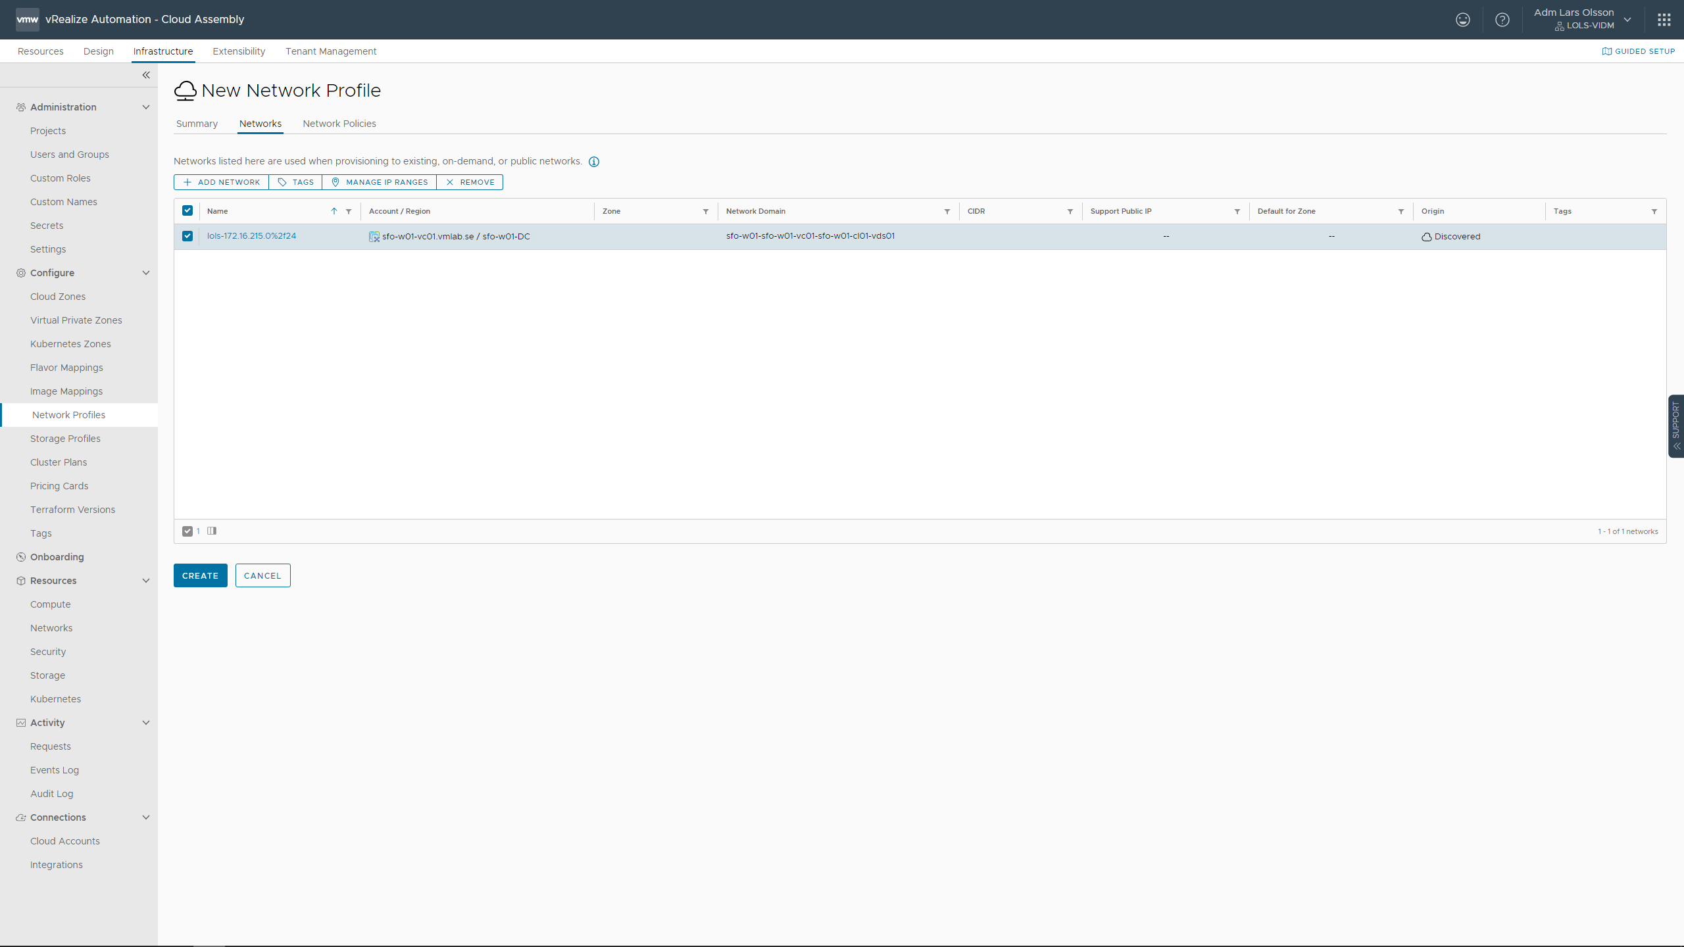Filter the Zone column
The width and height of the screenshot is (1684, 947).
coord(706,212)
